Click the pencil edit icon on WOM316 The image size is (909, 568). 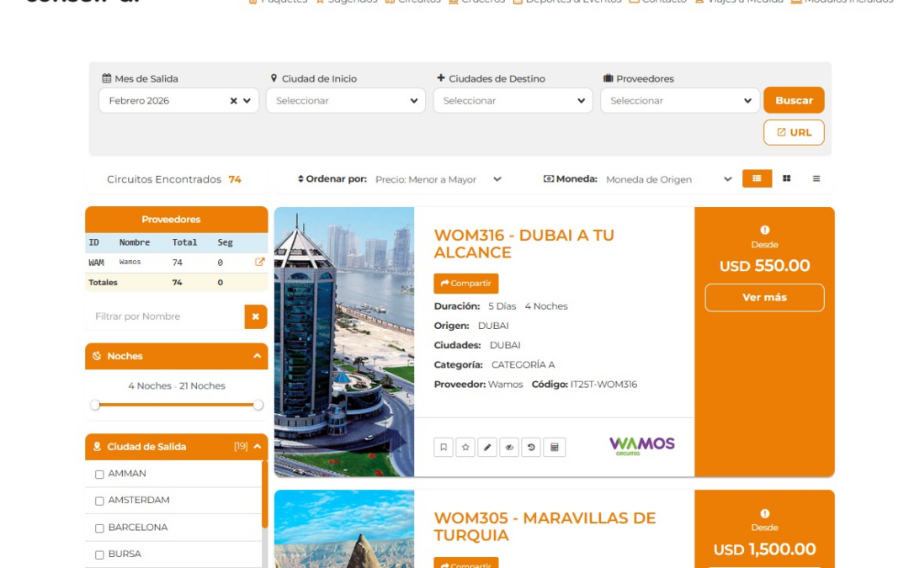tap(487, 448)
